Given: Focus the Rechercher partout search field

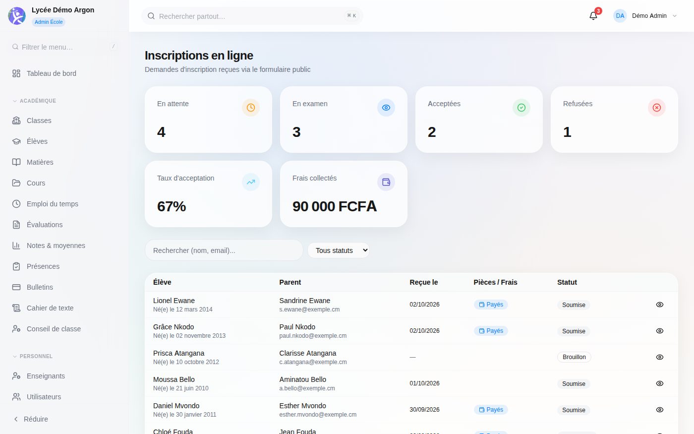Looking at the screenshot, I should 252,16.
